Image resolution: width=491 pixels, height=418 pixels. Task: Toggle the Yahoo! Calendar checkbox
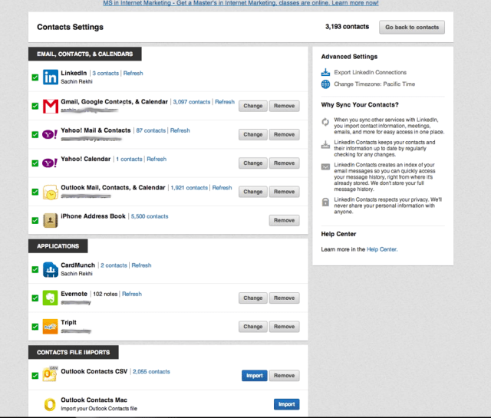[x=35, y=163]
